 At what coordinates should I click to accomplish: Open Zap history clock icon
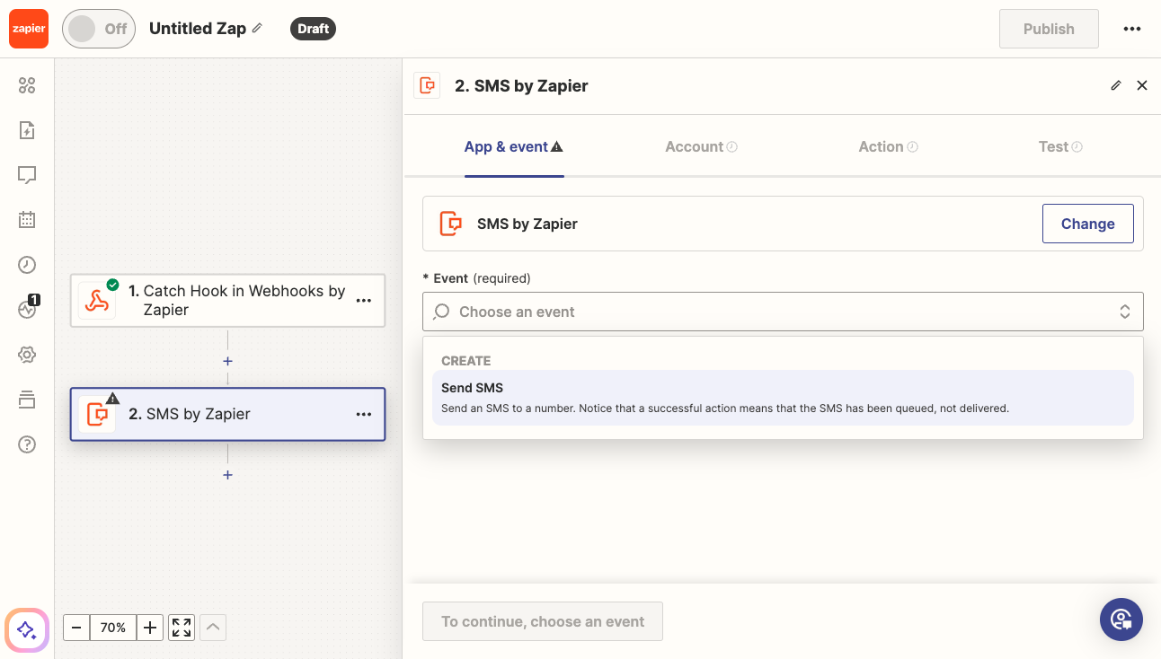click(x=27, y=264)
